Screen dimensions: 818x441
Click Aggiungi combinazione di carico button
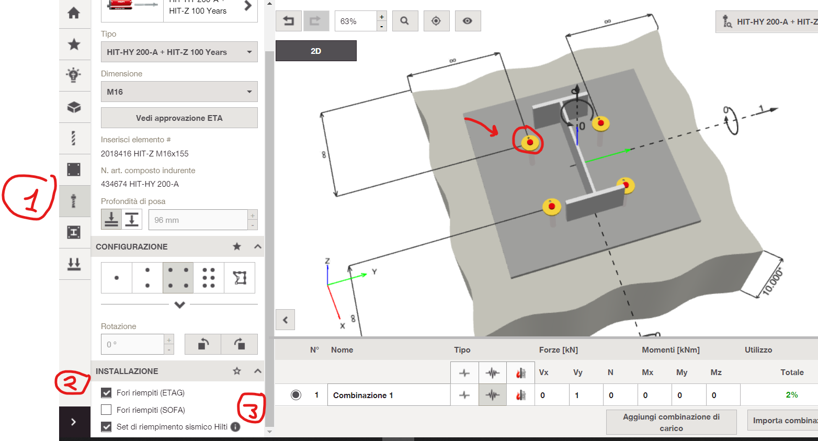point(671,422)
